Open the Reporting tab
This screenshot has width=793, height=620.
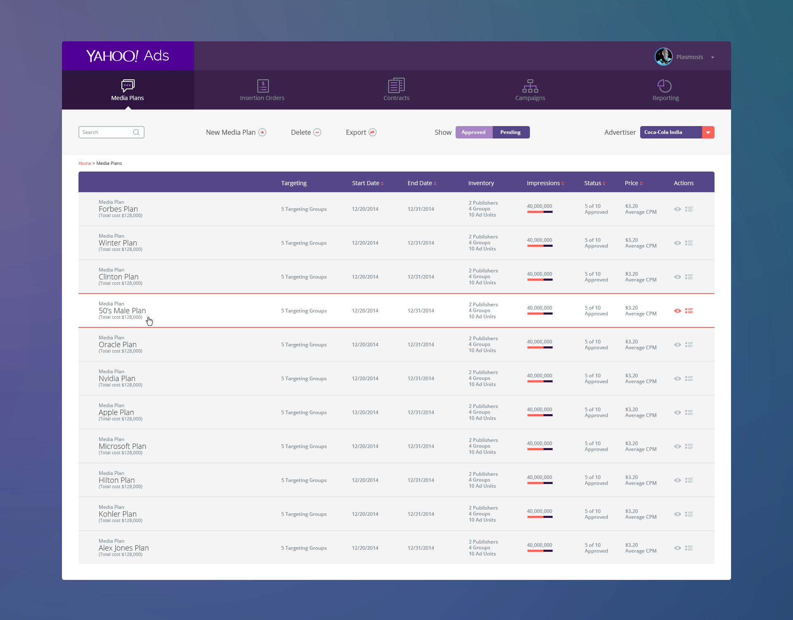(x=665, y=90)
